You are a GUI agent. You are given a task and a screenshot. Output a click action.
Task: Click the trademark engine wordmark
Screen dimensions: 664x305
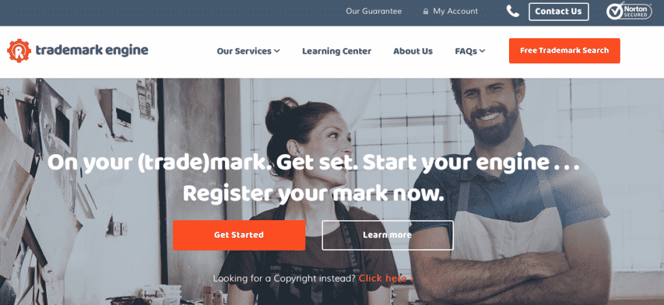coord(92,51)
